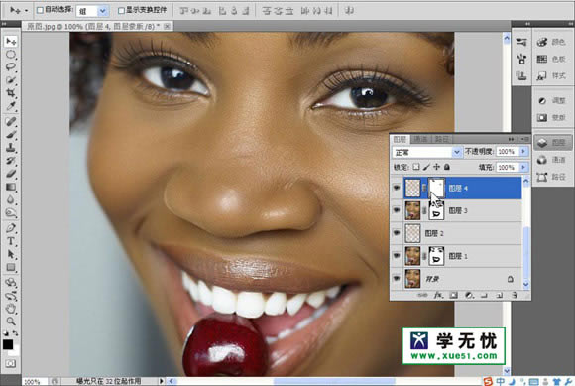Hide layer 图层 1 with its eye icon
The image size is (575, 386).
point(397,256)
